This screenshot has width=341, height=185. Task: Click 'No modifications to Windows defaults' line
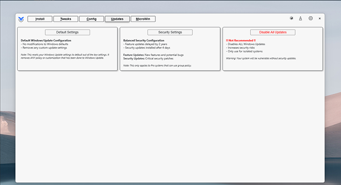[45, 44]
